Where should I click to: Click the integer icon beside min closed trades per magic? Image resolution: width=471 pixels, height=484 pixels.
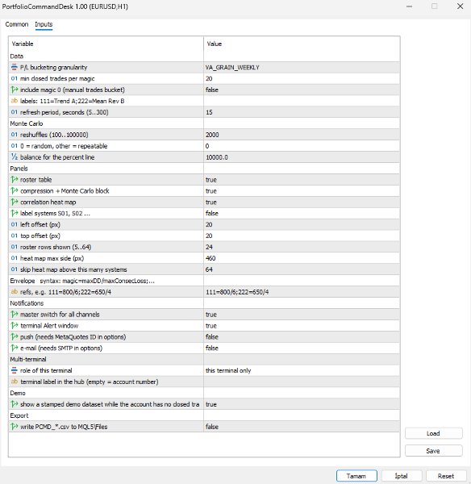[15, 78]
